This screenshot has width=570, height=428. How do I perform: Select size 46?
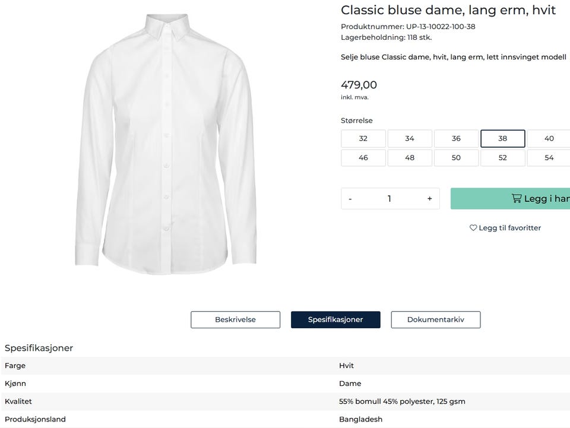point(363,158)
